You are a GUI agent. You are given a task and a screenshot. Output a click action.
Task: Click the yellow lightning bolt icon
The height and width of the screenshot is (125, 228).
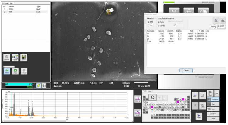(39, 86)
